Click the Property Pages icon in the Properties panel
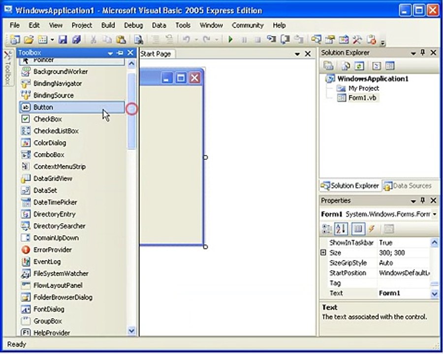Screen dimensions: 443x354 point(389,229)
